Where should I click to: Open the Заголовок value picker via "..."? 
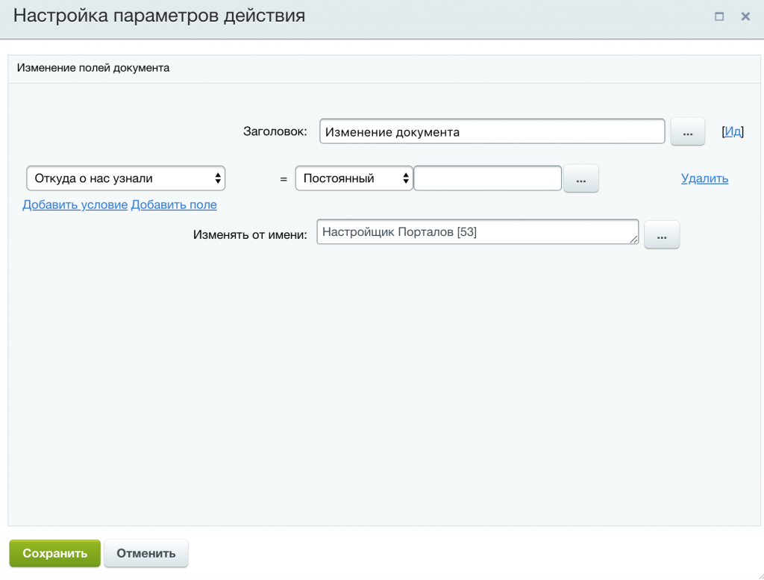(687, 131)
